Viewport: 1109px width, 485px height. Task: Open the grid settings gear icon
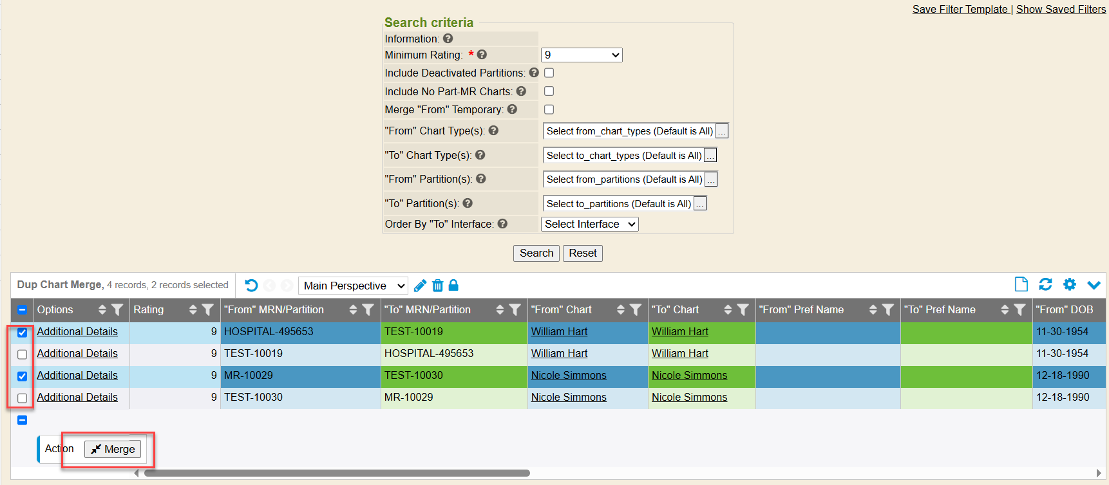tap(1070, 284)
